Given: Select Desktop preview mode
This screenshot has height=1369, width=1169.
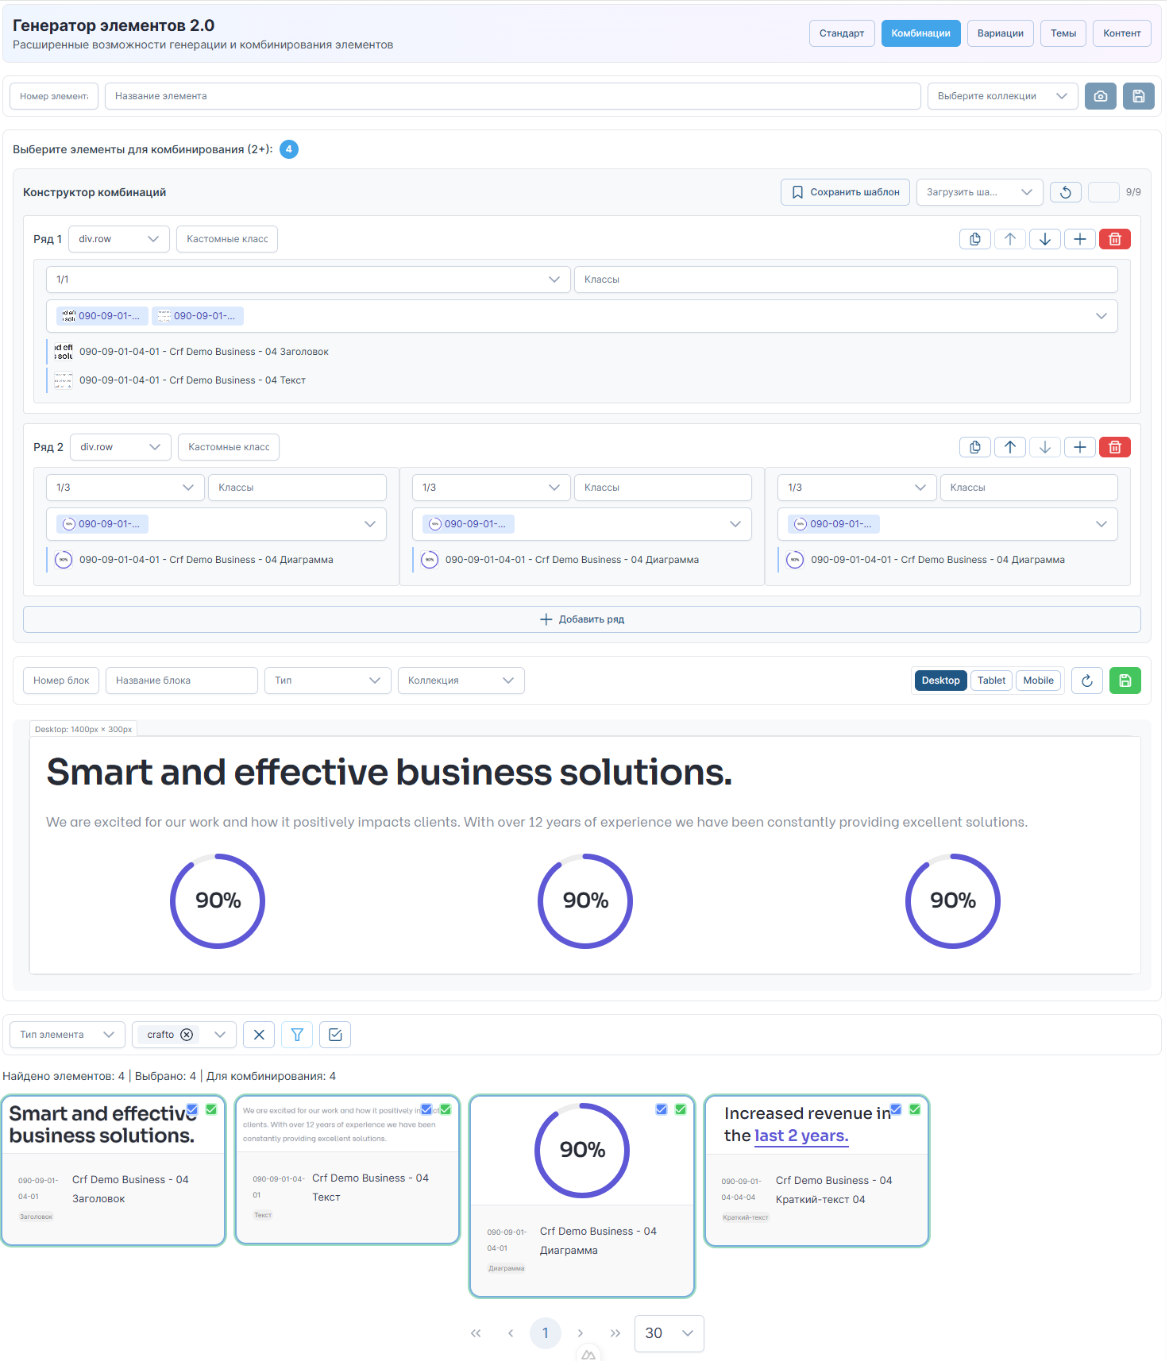Looking at the screenshot, I should [x=941, y=681].
